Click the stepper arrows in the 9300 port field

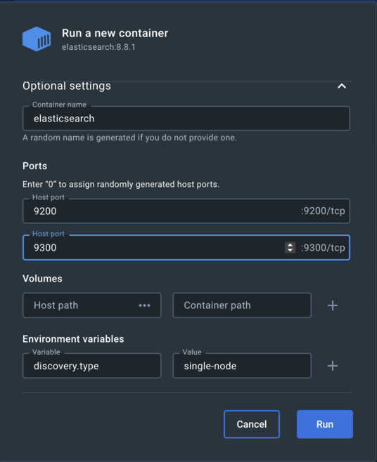click(x=290, y=247)
